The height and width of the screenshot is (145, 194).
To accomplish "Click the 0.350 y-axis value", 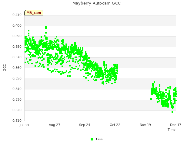I will coord(17,79).
